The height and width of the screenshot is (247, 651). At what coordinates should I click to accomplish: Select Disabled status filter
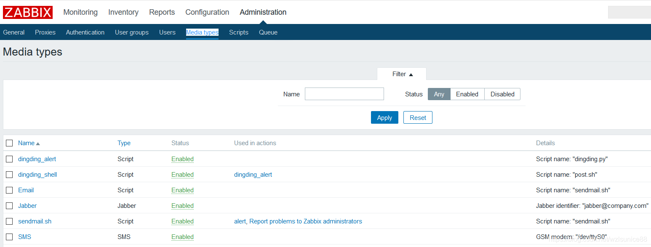pos(502,94)
